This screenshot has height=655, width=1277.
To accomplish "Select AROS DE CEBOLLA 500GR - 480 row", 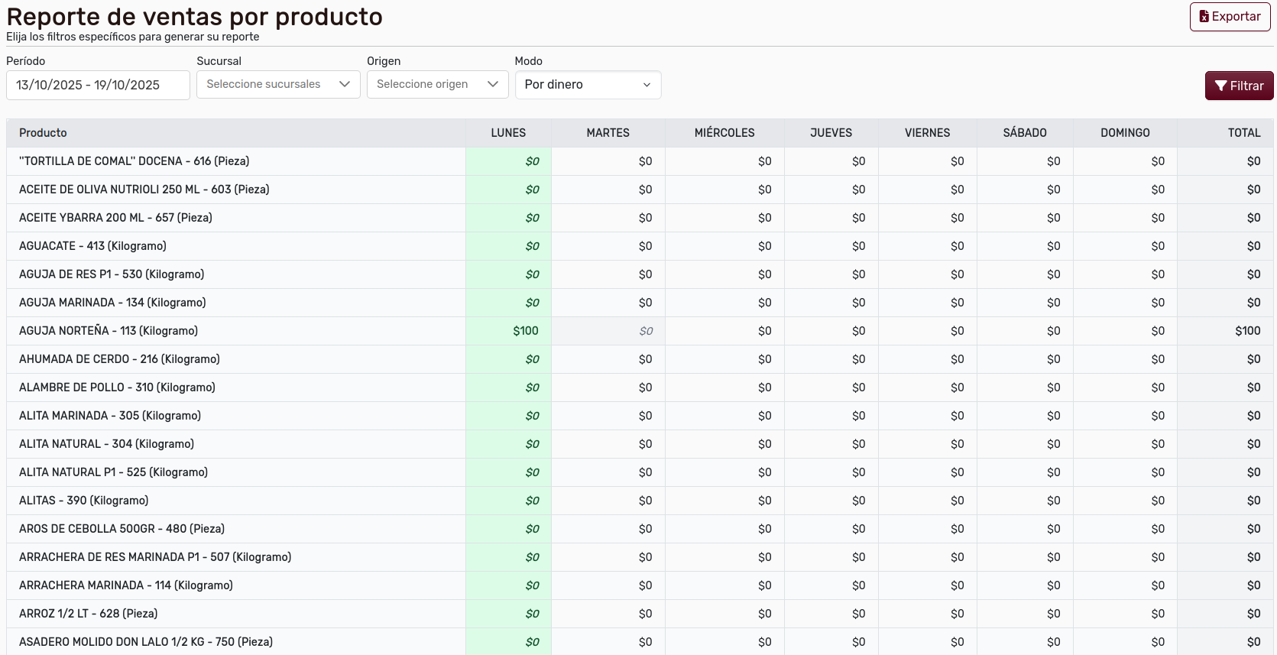I will (x=640, y=529).
